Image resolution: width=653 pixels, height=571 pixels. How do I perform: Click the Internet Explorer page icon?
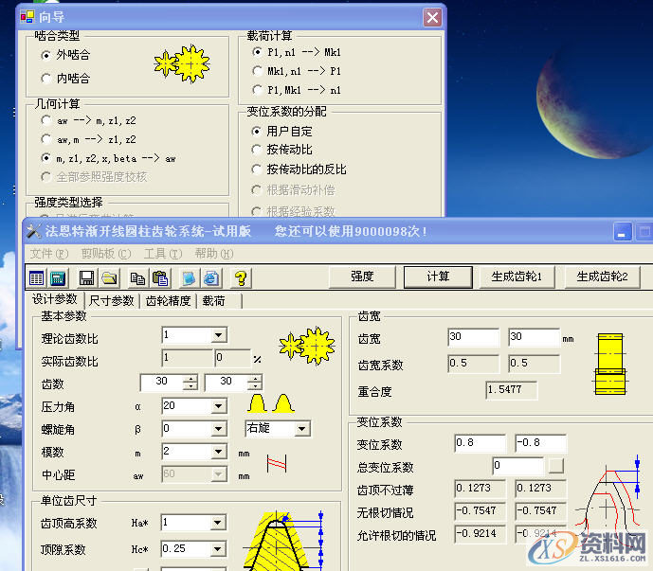(x=211, y=278)
